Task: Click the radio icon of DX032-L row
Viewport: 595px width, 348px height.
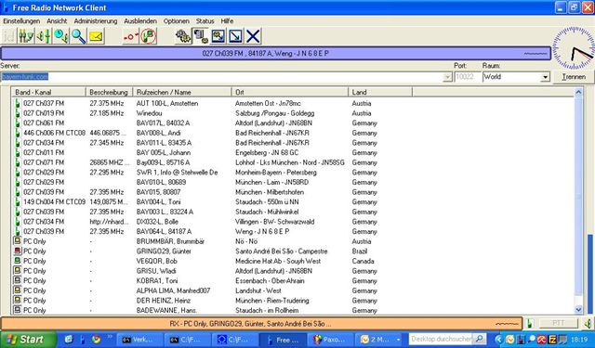Action: (18, 222)
